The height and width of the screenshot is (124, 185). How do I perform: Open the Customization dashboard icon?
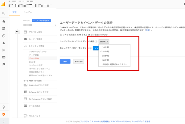(4, 29)
